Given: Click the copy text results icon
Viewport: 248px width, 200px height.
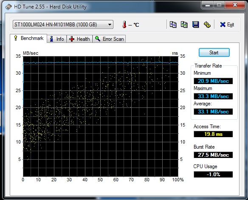Looking at the screenshot, I should (x=173, y=25).
